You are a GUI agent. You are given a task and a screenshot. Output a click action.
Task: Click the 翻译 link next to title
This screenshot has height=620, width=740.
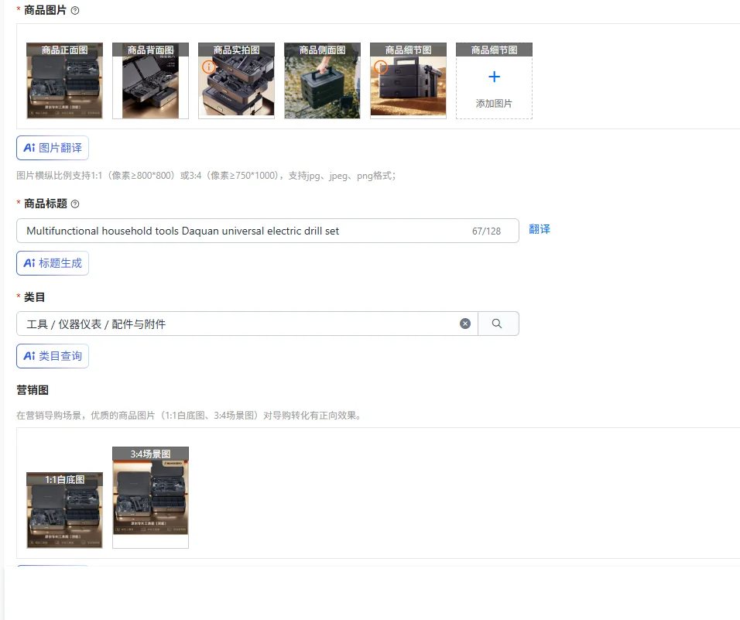(x=540, y=229)
